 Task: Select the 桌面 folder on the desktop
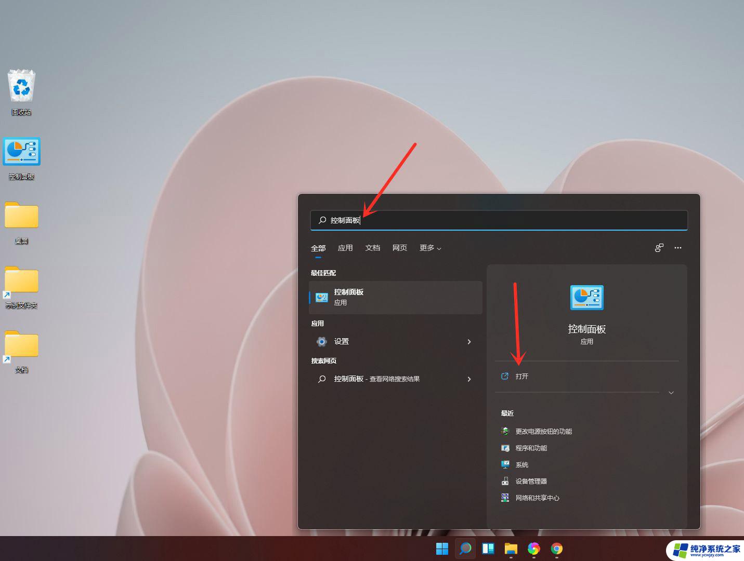click(21, 215)
